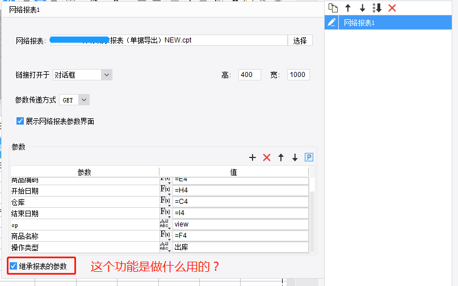Select the op parameter name cell
458x286 pixels.
[85, 225]
